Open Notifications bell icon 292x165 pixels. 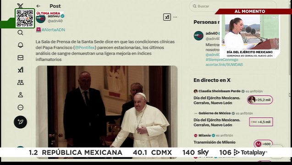click(x=20, y=45)
